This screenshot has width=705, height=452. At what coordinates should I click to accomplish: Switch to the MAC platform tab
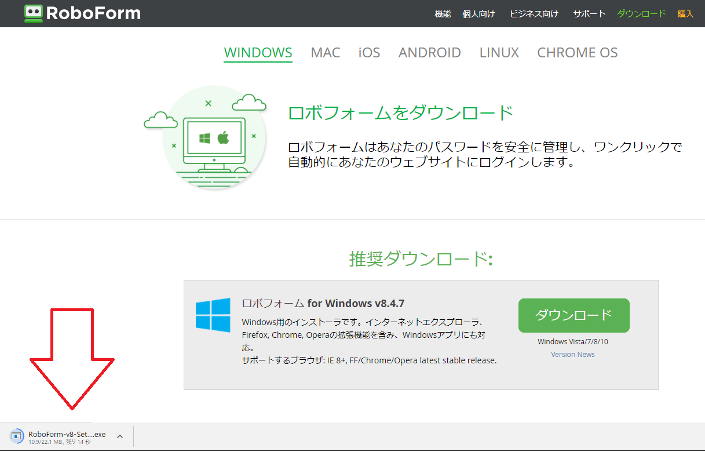point(326,53)
